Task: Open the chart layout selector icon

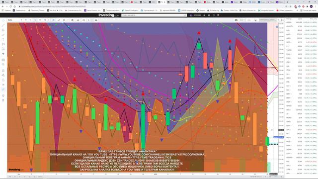Action: point(241,20)
